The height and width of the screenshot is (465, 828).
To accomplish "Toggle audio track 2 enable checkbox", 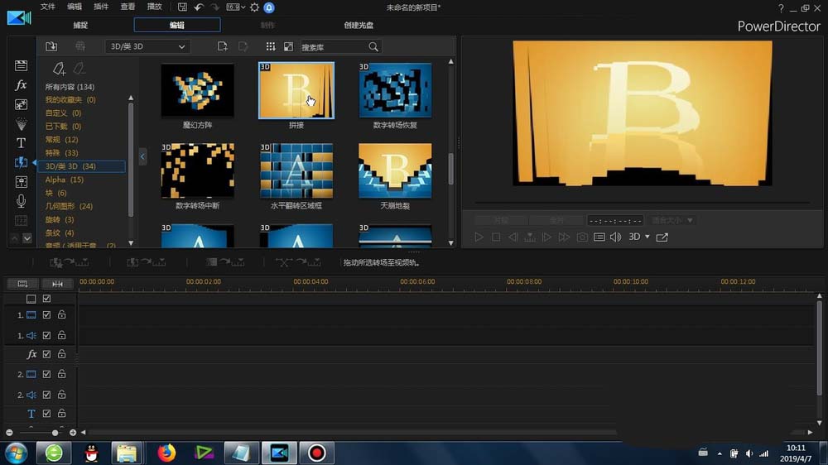I will [x=46, y=395].
